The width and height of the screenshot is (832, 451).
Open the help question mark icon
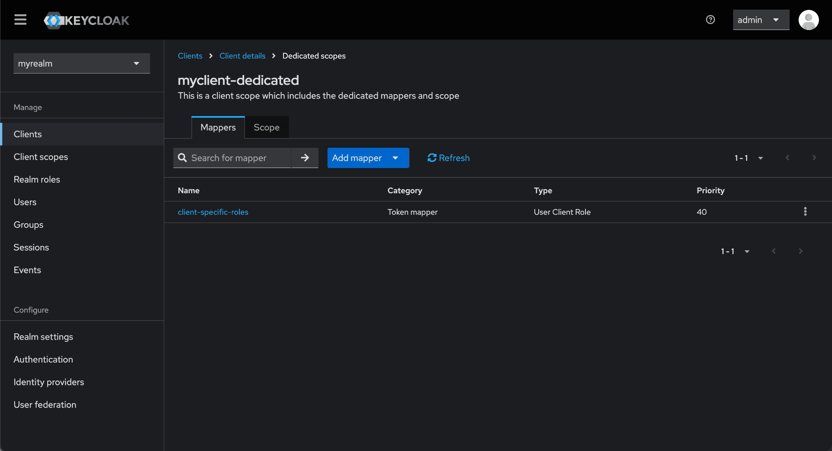[x=710, y=19]
